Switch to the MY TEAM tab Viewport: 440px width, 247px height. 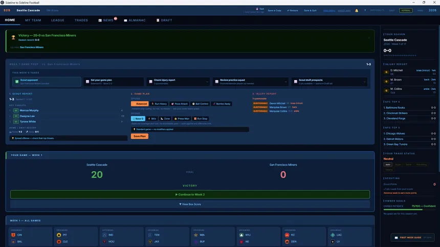33,20
